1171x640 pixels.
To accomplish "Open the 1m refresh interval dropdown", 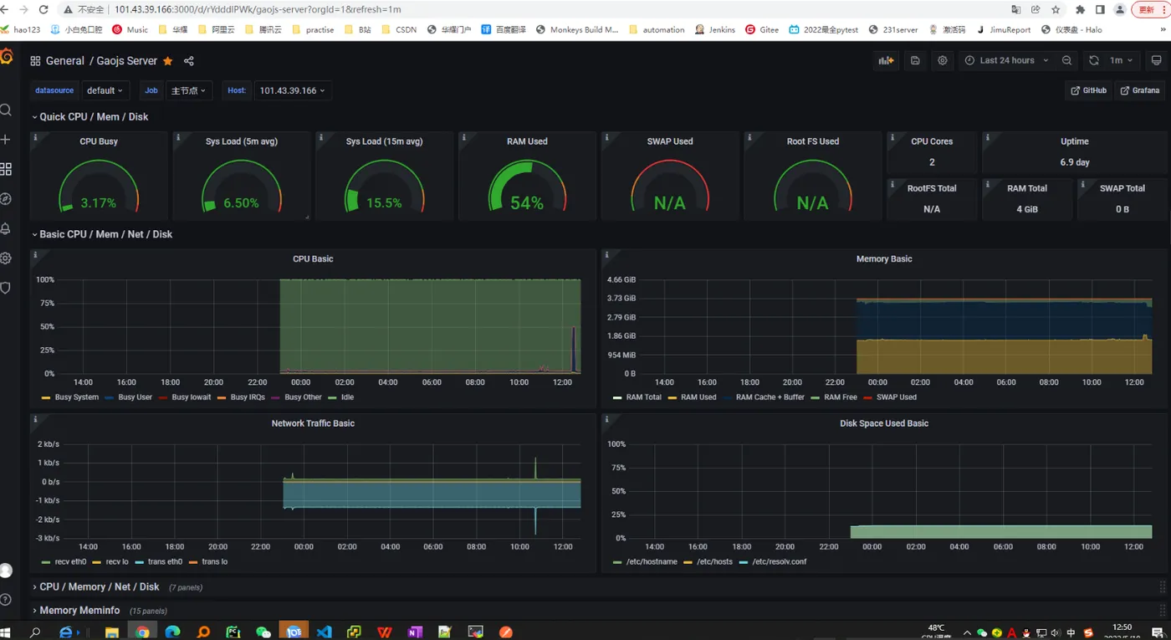I will click(x=1122, y=60).
